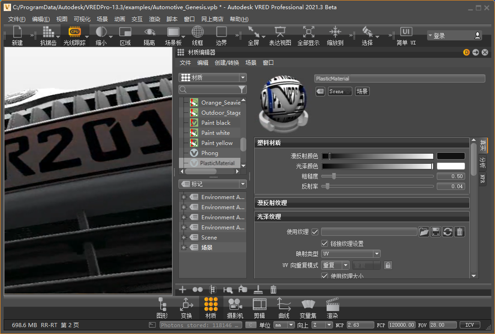
Task: Open the 渲染 render module icon
Action: (x=332, y=304)
